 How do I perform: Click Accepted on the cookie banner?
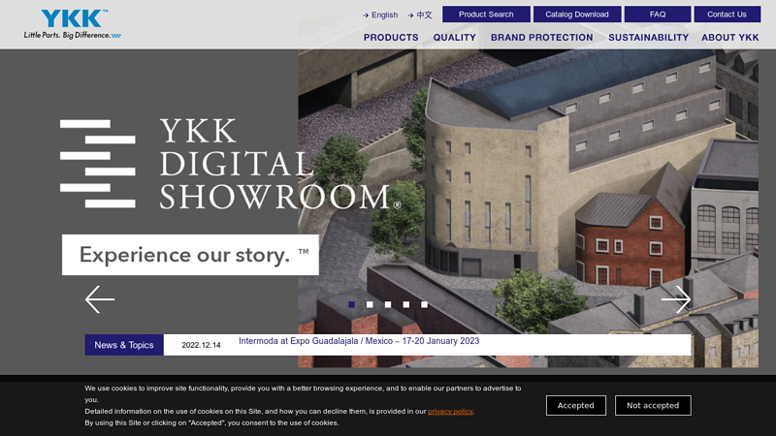click(x=576, y=405)
